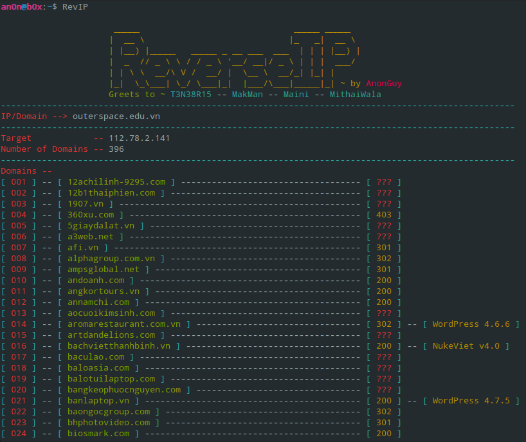526x442 pixels.
Task: Click the Domains -- heading
Action: (x=26, y=171)
